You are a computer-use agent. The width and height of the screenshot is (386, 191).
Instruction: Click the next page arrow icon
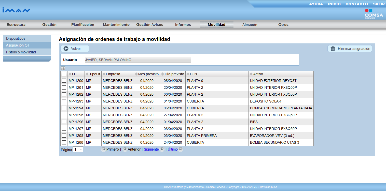(x=162, y=149)
